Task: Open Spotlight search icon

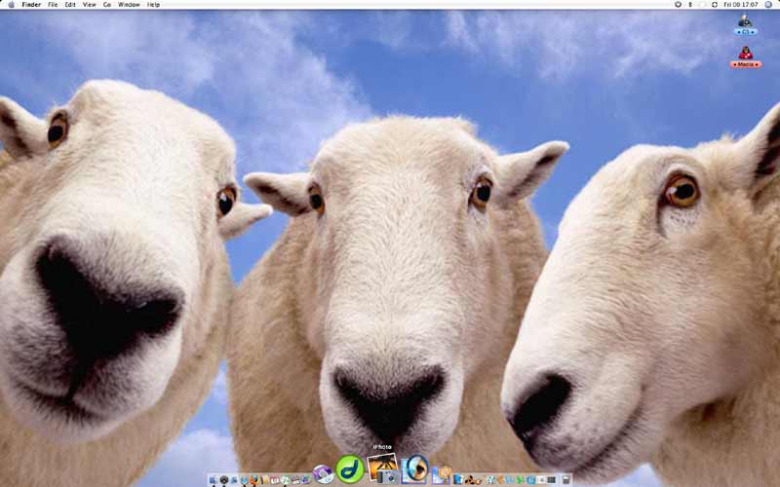Action: tap(769, 5)
